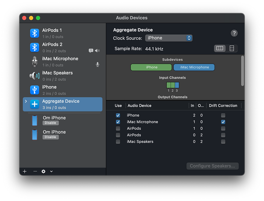The width and height of the screenshot is (264, 201).
Task: Uncheck Use for iMac Microphone subdevice
Action: coord(118,122)
